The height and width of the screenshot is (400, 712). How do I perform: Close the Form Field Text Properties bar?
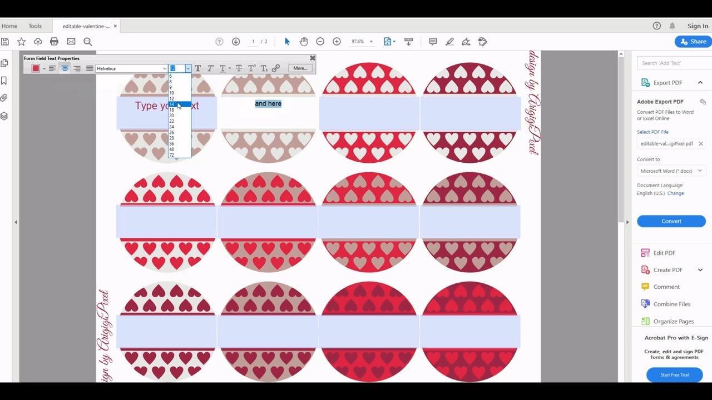[x=313, y=58]
